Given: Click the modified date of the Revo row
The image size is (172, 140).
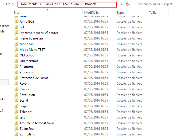Looking at the screenshot, I should pos(96,84).
